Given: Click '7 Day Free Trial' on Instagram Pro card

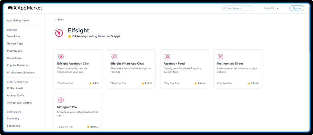Looking at the screenshot, I should click(x=65, y=127).
